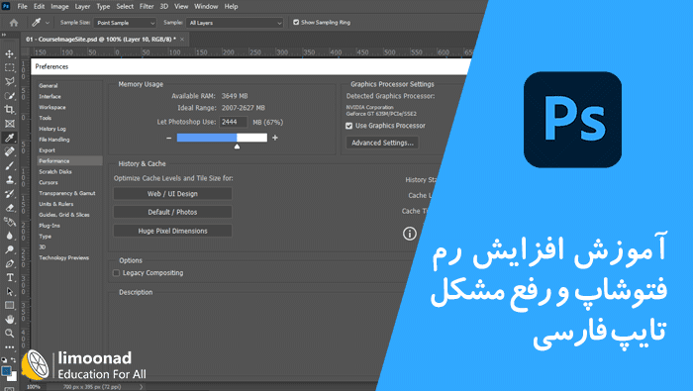
Task: Open the Window menu
Action: 206,6
